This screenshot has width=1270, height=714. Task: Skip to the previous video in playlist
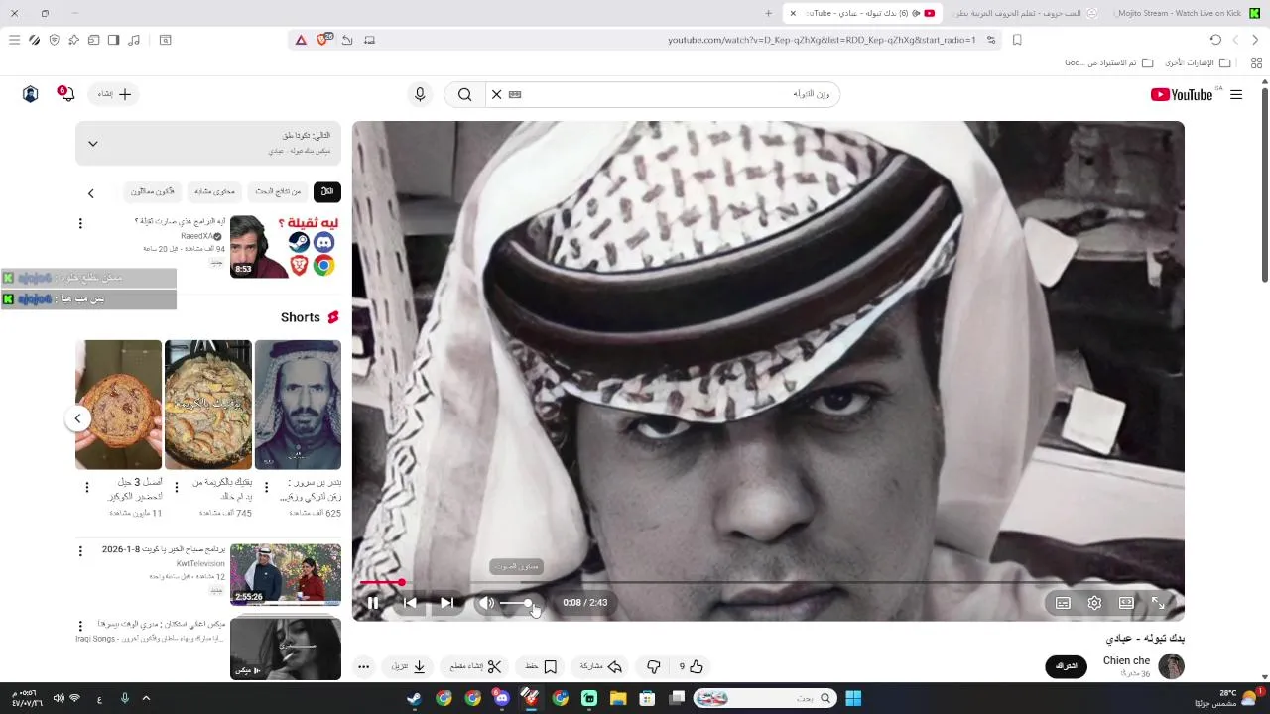coord(410,603)
